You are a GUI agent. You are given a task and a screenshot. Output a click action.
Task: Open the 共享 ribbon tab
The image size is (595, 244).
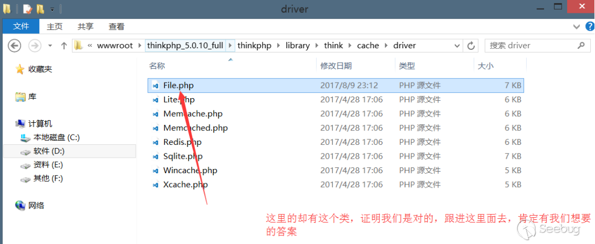[x=85, y=26]
